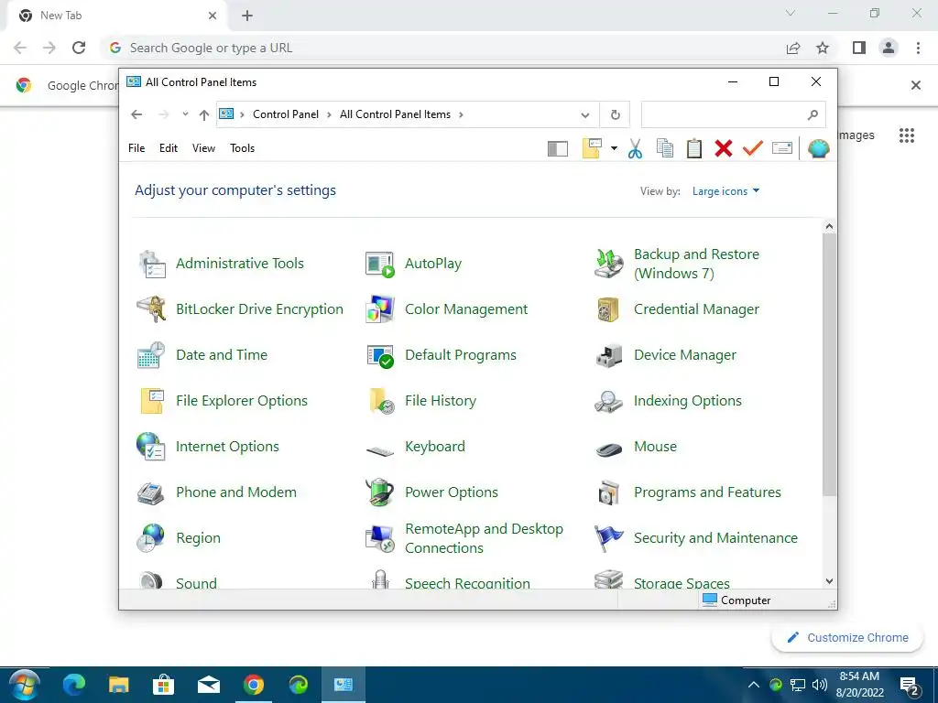Open Programs and Features icon
Screen dimensions: 938x703
click(x=609, y=492)
